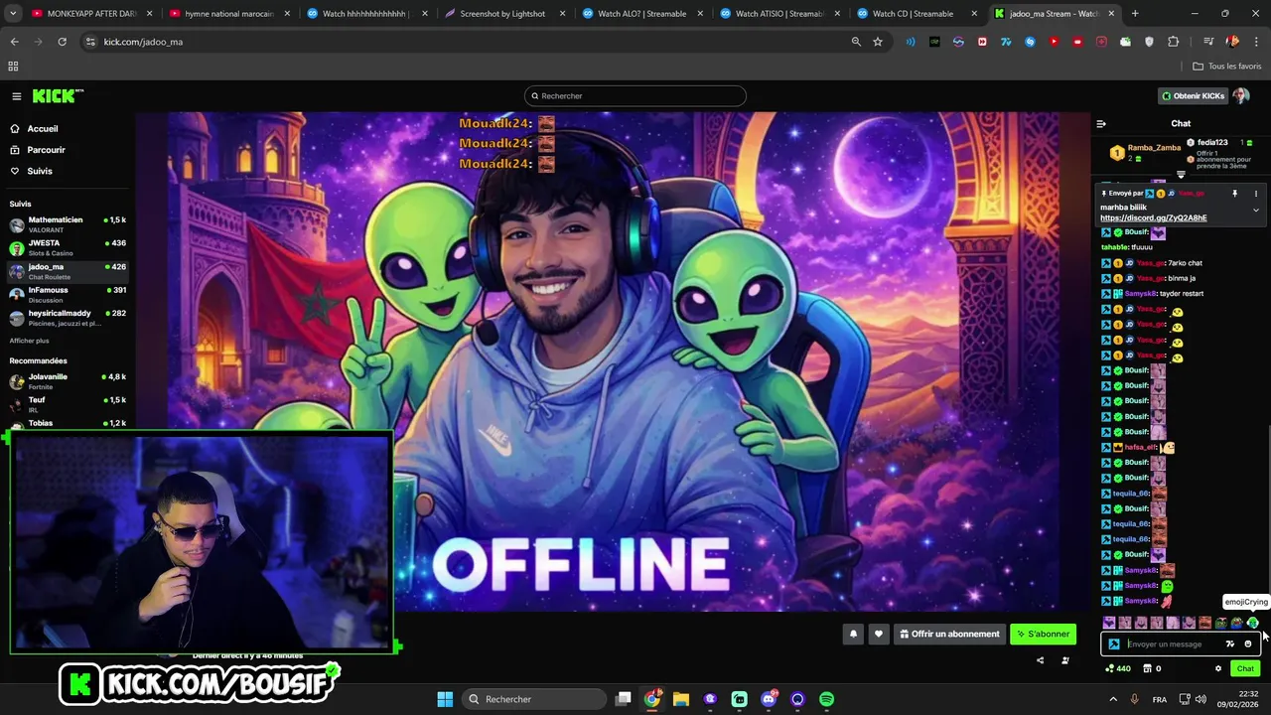Screen dimensions: 1271x715
Task: Open Tous les favoris bookmarks folder
Action: point(1227,66)
